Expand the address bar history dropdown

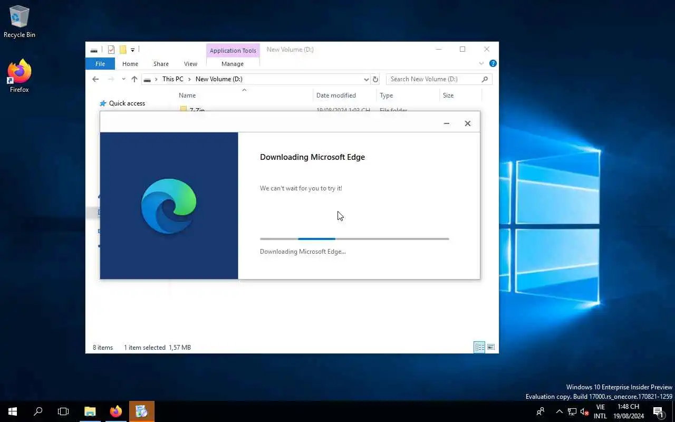(x=366, y=79)
